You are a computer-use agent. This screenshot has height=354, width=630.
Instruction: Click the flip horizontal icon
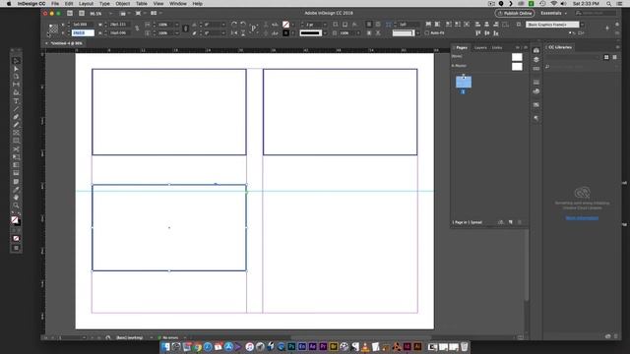pos(234,32)
